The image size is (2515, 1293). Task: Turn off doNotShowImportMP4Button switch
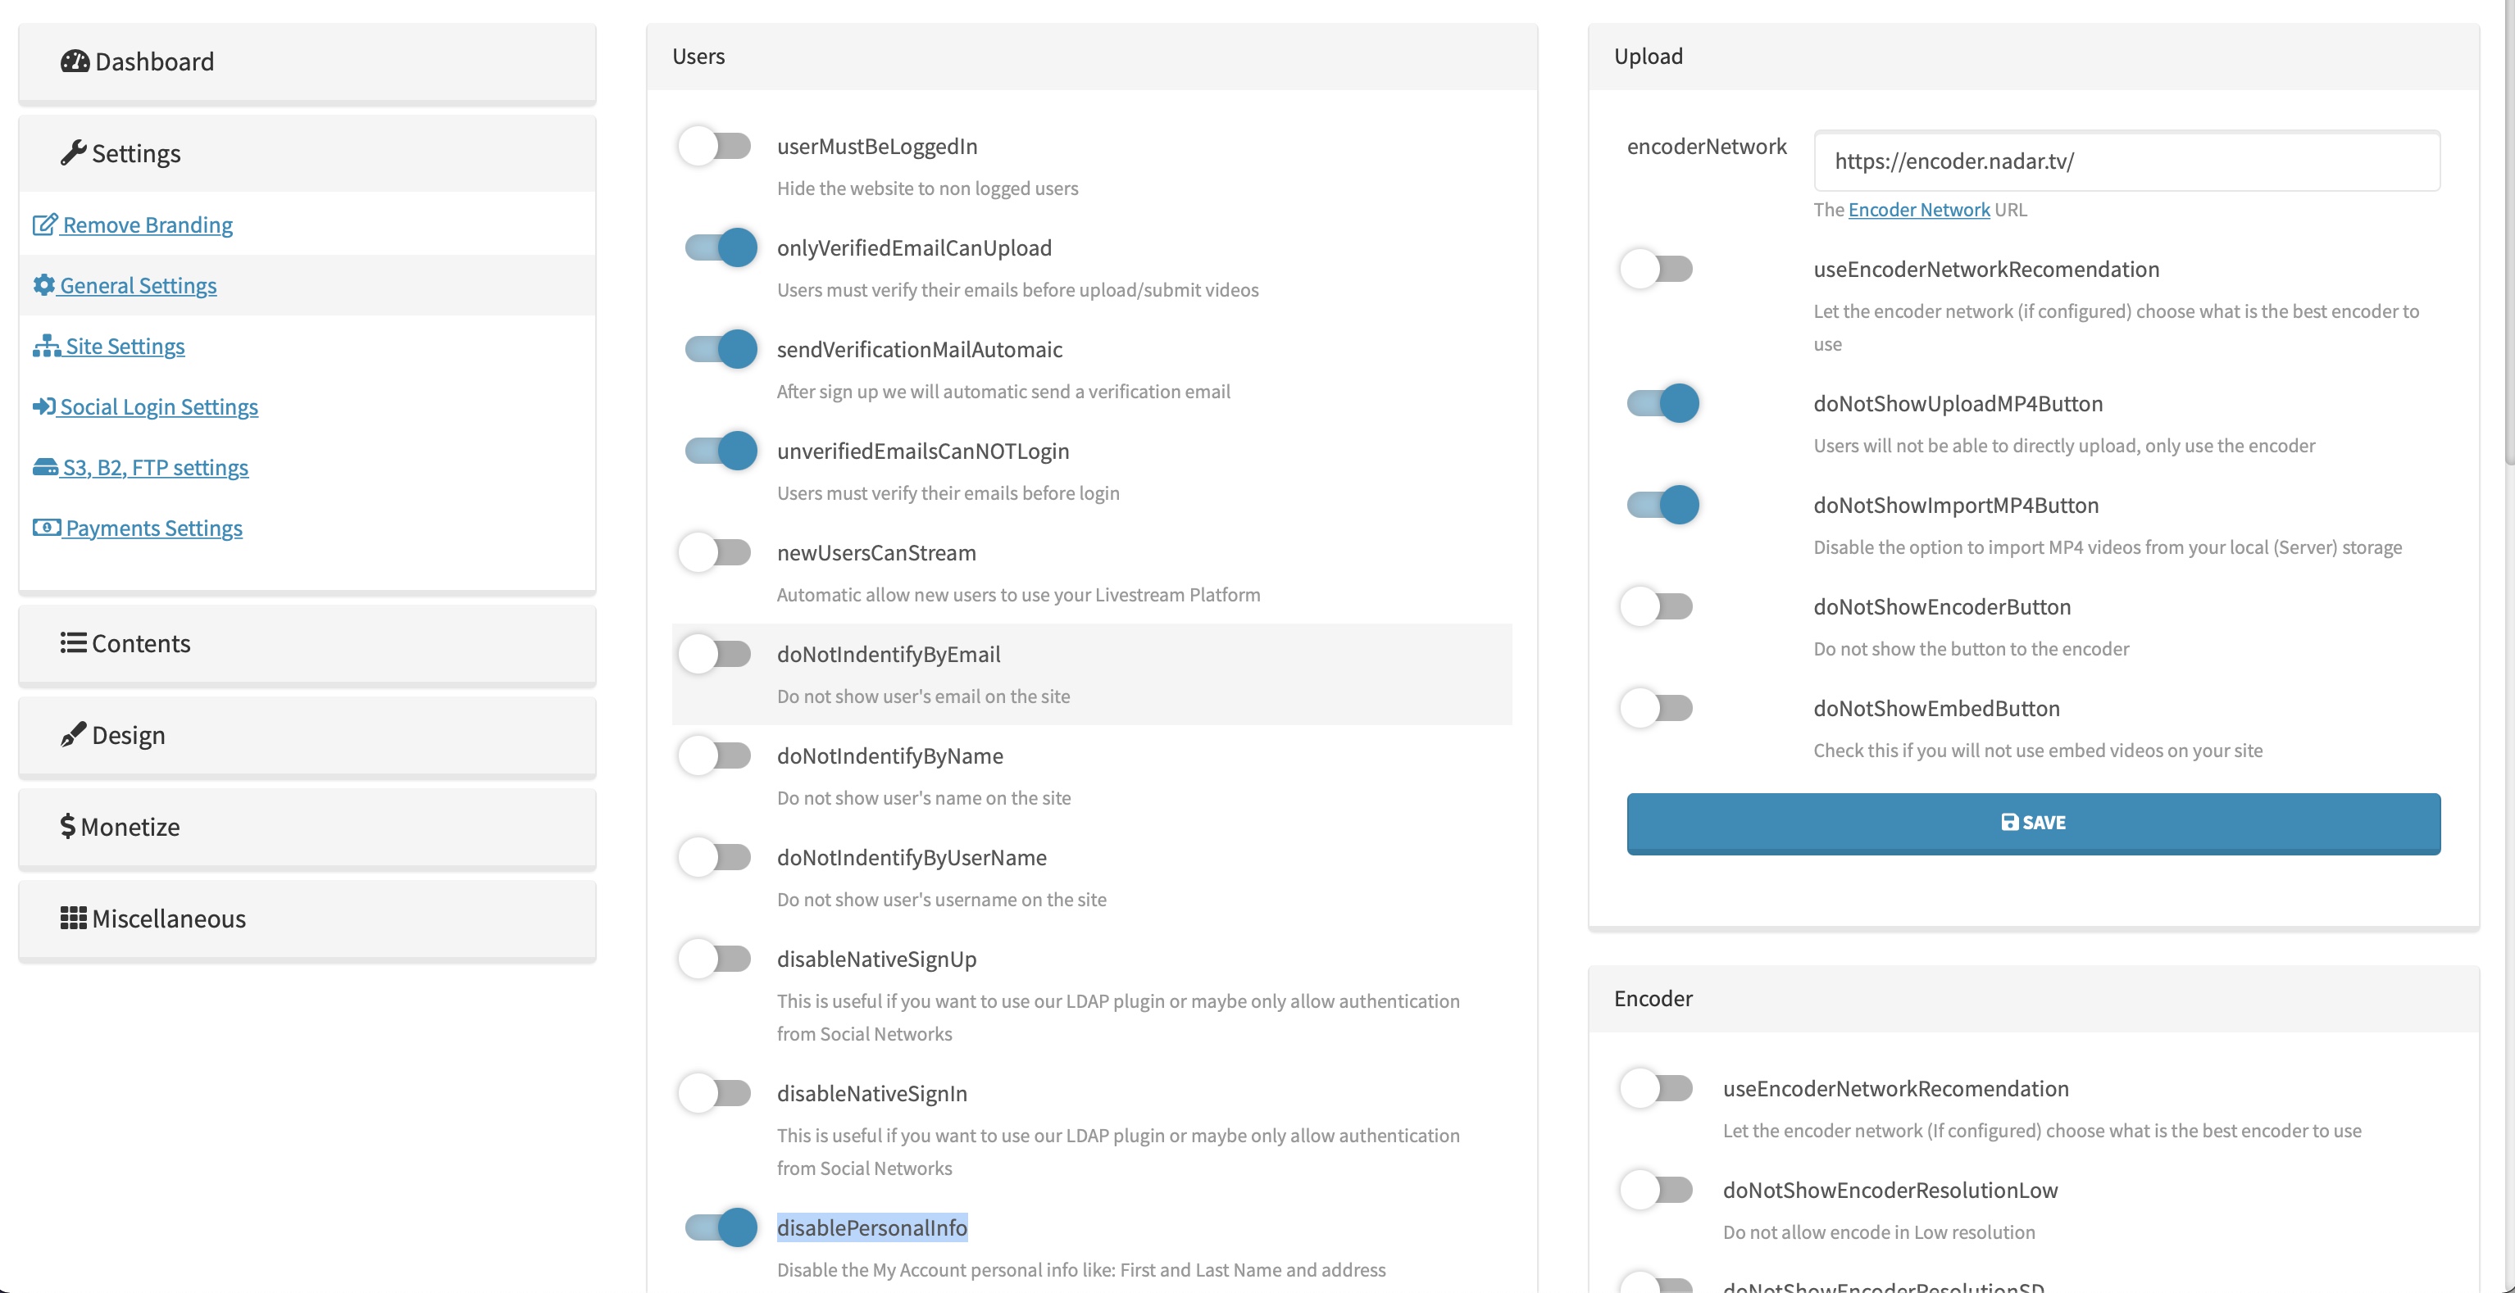click(1662, 505)
